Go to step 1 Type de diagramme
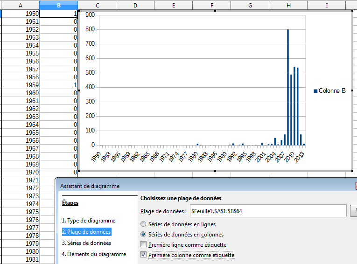Viewport: 357px width, 264px height. [x=88, y=221]
